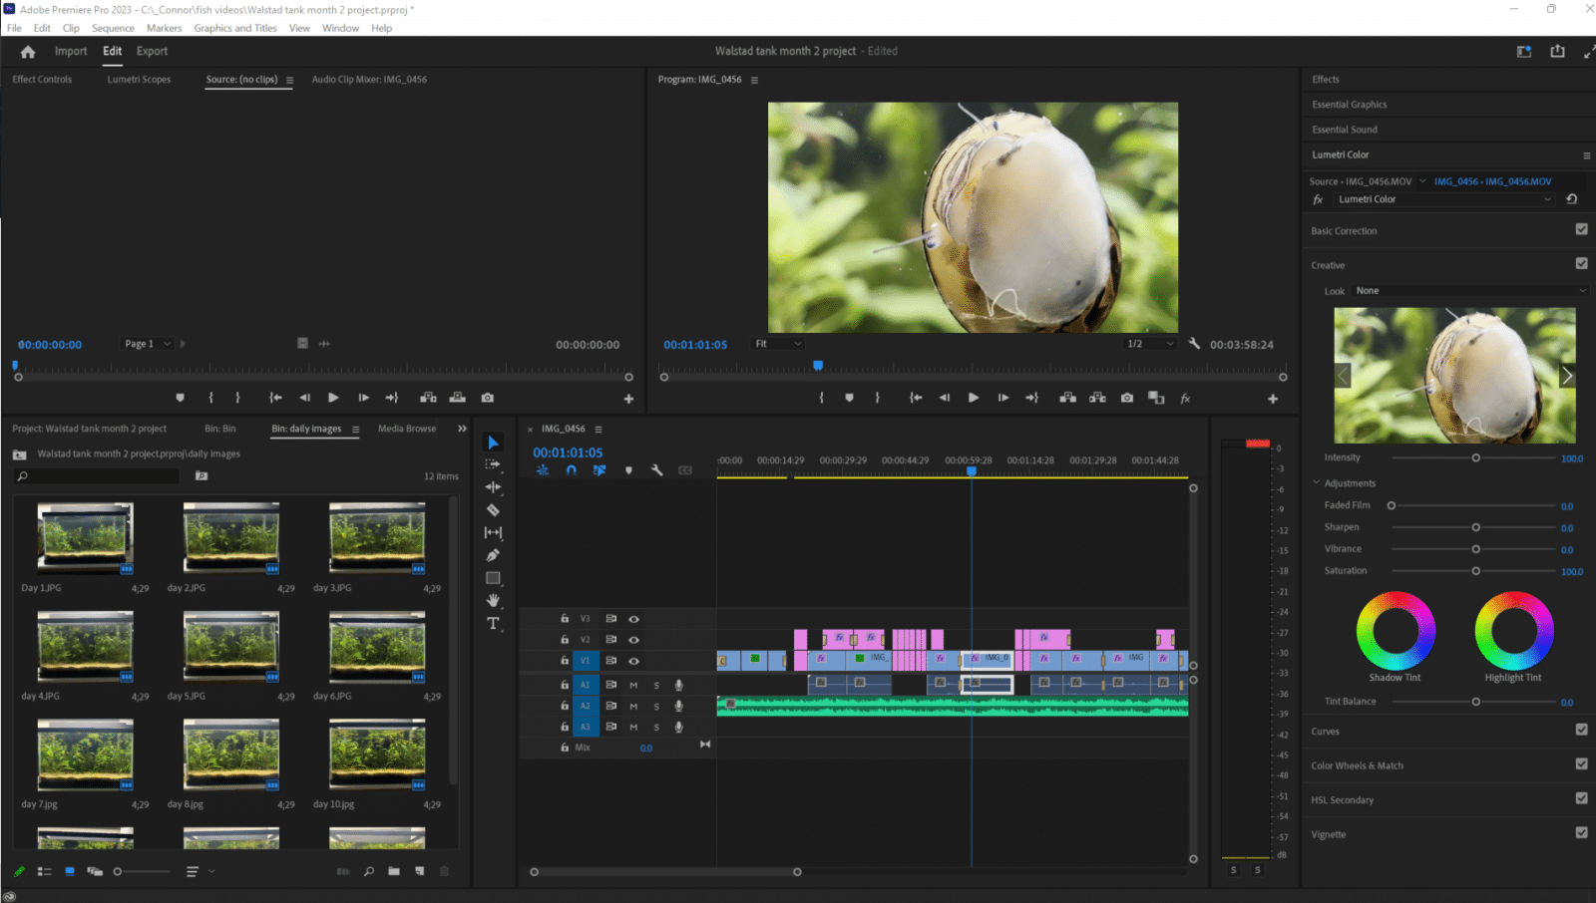Select the Day 1.JPG thumbnail
1596x903 pixels.
pyautogui.click(x=85, y=538)
